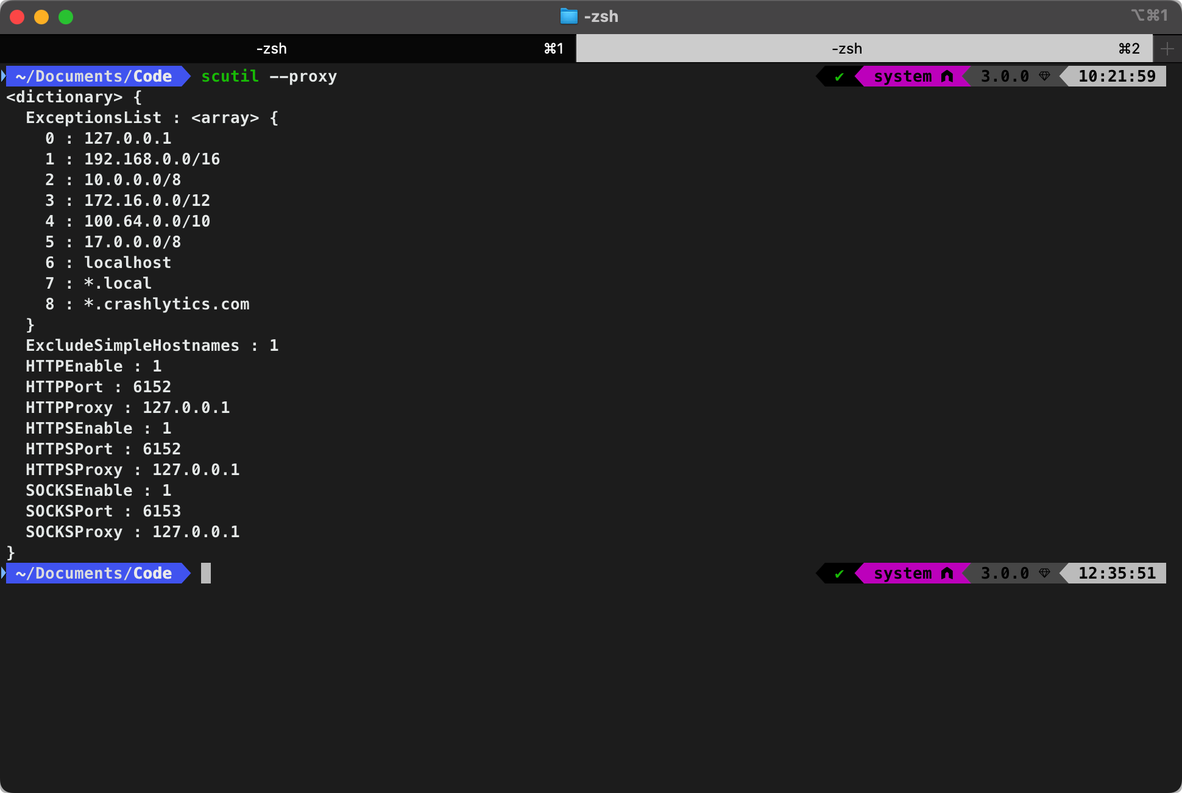Click the 12:35:51 timestamp segment
Screen dimensions: 1182x793
[x=1116, y=574]
